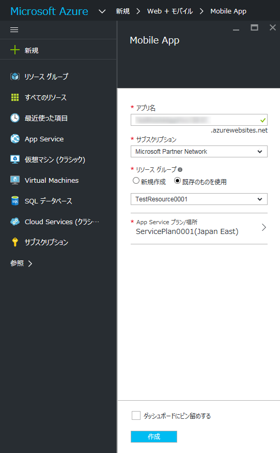Click the Web + モバイル breadcrumb

pyautogui.click(x=170, y=11)
